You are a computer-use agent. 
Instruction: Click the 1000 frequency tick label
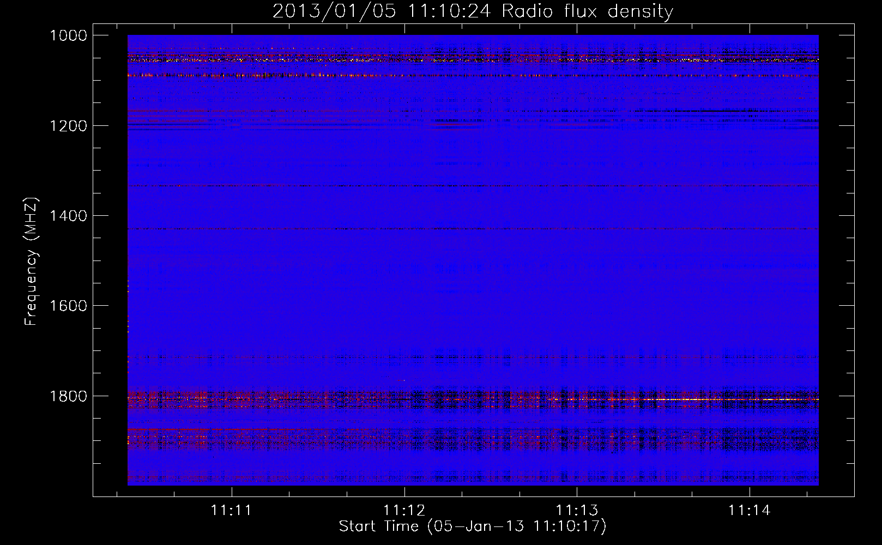(x=68, y=35)
